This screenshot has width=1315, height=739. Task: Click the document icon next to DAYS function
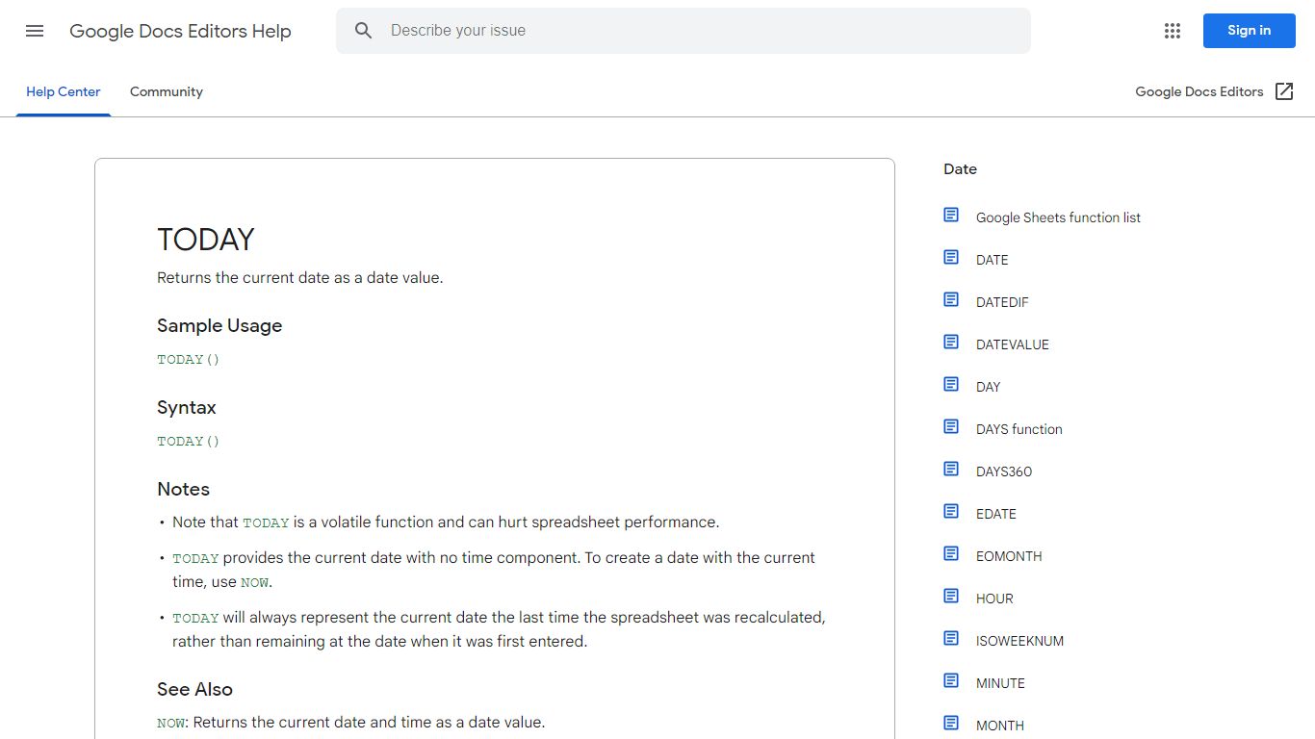click(951, 426)
